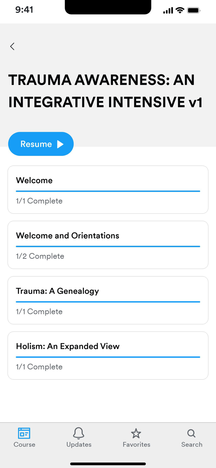Tap the back chevron at the top left
Viewport: 216px width, 468px height.
pyautogui.click(x=12, y=46)
